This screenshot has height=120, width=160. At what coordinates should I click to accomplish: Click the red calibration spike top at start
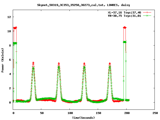(15, 27)
